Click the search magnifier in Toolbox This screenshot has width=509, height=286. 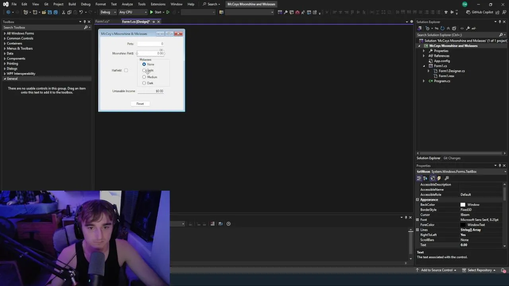pyautogui.click(x=85, y=27)
